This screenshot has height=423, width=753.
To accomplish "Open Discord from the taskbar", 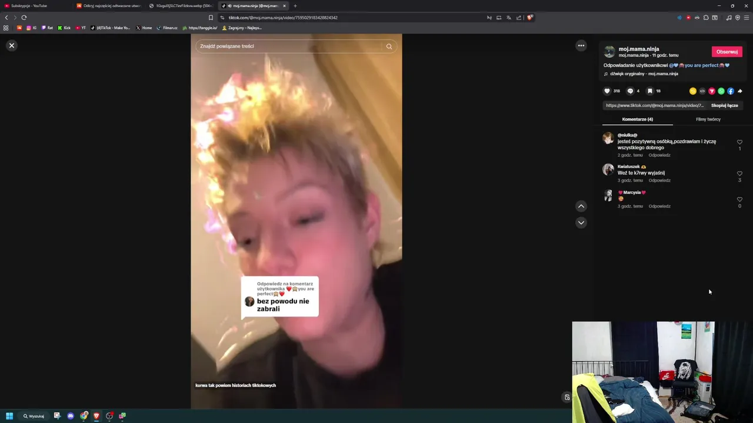I will click(71, 416).
